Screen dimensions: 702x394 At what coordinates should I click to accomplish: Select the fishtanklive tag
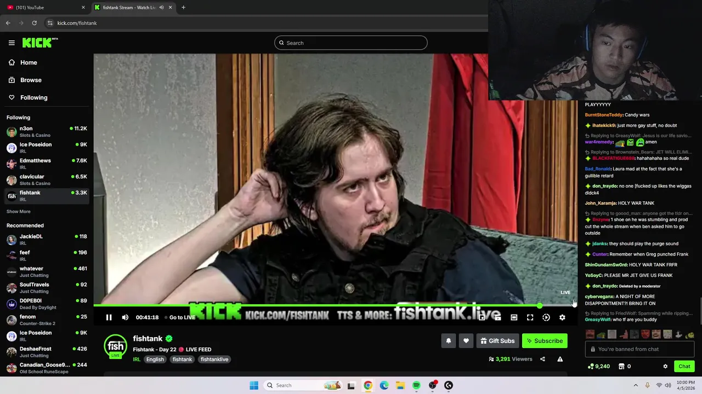point(214,360)
